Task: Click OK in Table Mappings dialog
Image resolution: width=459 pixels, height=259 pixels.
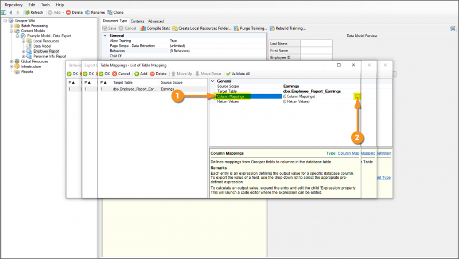Action: [x=104, y=74]
